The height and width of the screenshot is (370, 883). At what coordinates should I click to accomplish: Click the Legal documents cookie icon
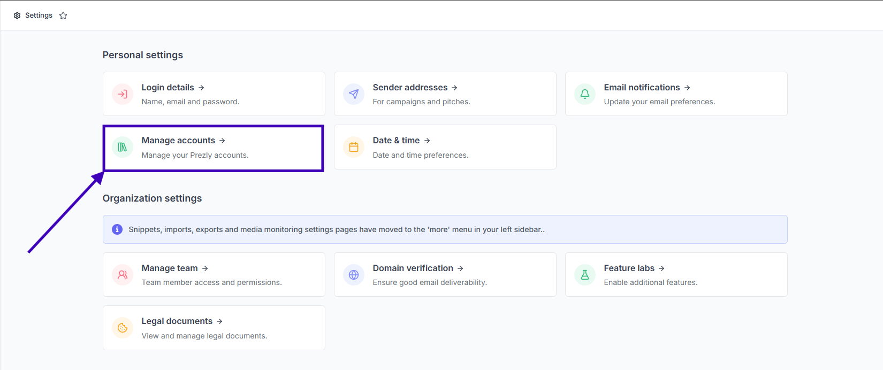(123, 328)
